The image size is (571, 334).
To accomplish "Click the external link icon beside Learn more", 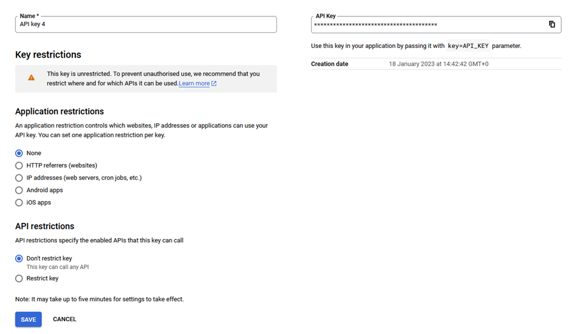I will point(214,83).
